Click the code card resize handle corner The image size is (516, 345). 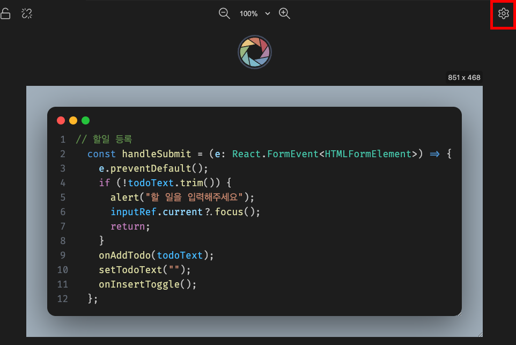click(459, 314)
